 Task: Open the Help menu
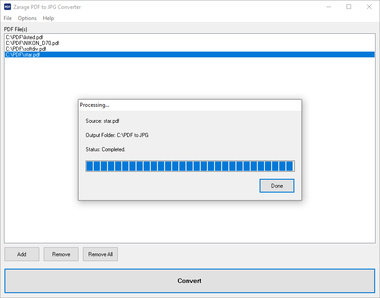[x=48, y=18]
